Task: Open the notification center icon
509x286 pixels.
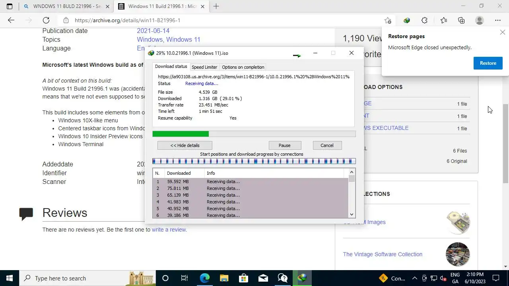Action: coord(496,278)
